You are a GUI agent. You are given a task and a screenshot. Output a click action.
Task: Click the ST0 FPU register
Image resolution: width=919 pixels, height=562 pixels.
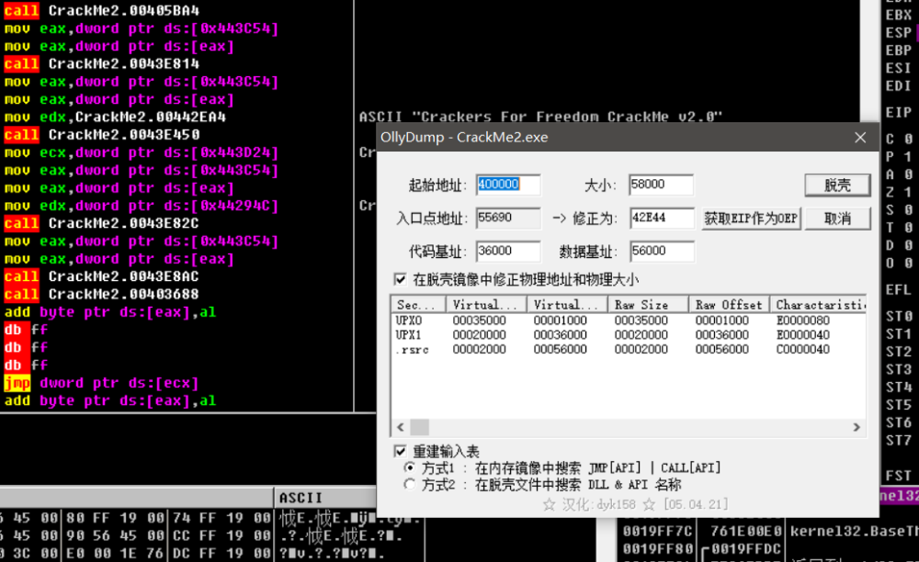[899, 317]
